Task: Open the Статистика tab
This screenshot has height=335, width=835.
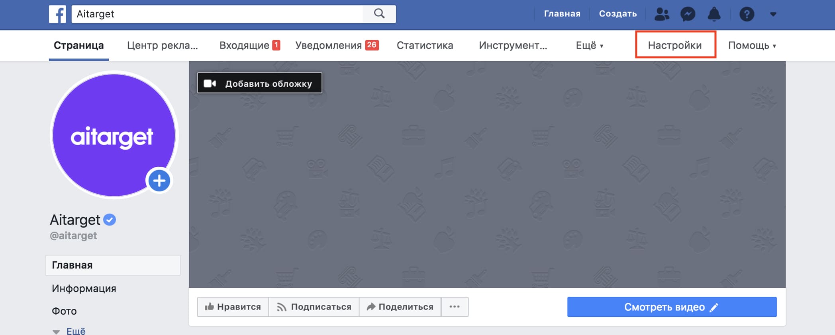Action: pyautogui.click(x=425, y=45)
